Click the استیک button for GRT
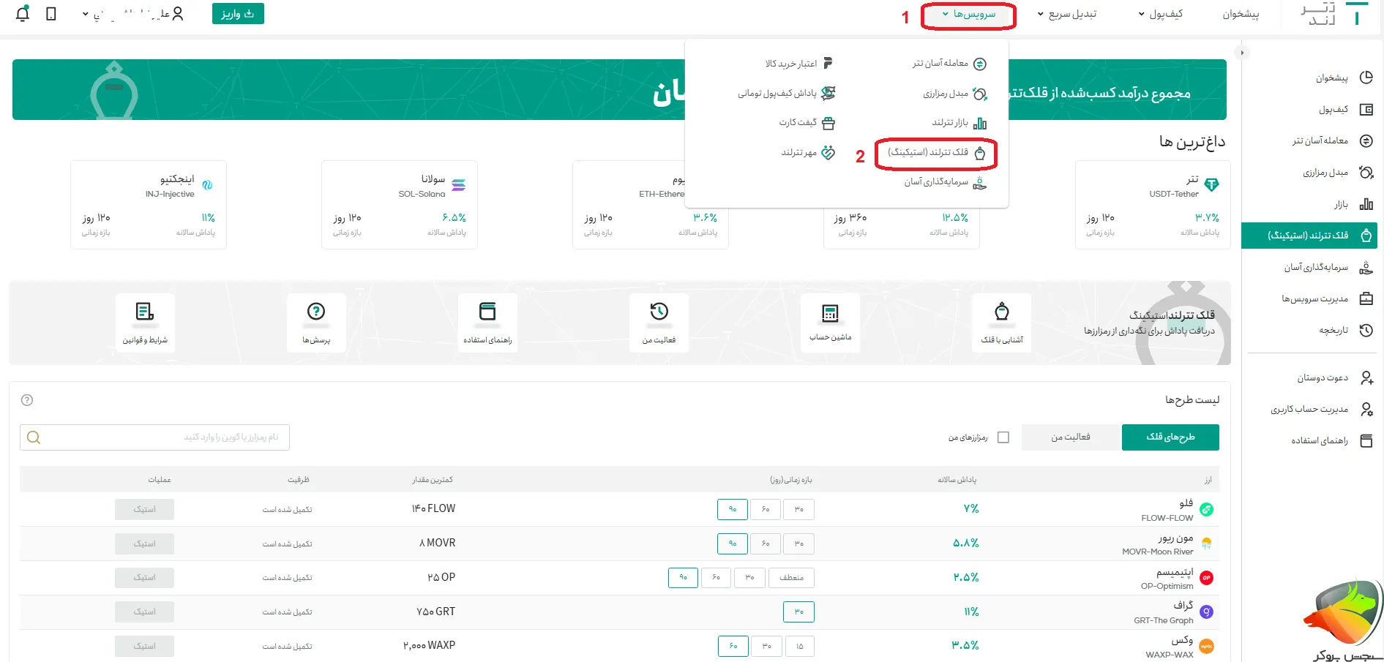 [144, 612]
